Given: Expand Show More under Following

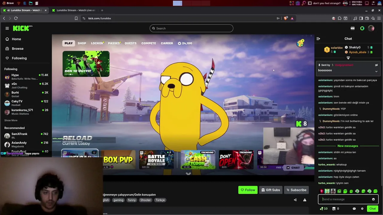Looking at the screenshot, I should coord(11,120).
